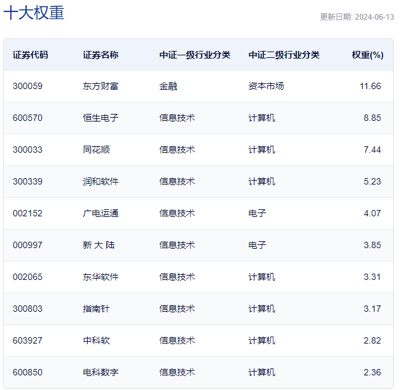Select stock code 600850
This screenshot has height=390, width=402.
[x=27, y=372]
